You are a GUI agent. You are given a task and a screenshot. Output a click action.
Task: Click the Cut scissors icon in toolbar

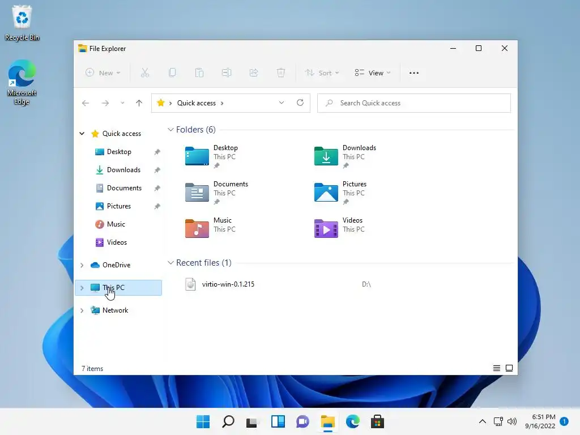point(144,73)
